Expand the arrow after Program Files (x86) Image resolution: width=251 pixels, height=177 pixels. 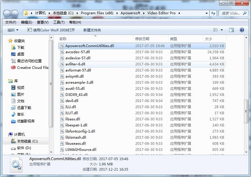coord(117,13)
